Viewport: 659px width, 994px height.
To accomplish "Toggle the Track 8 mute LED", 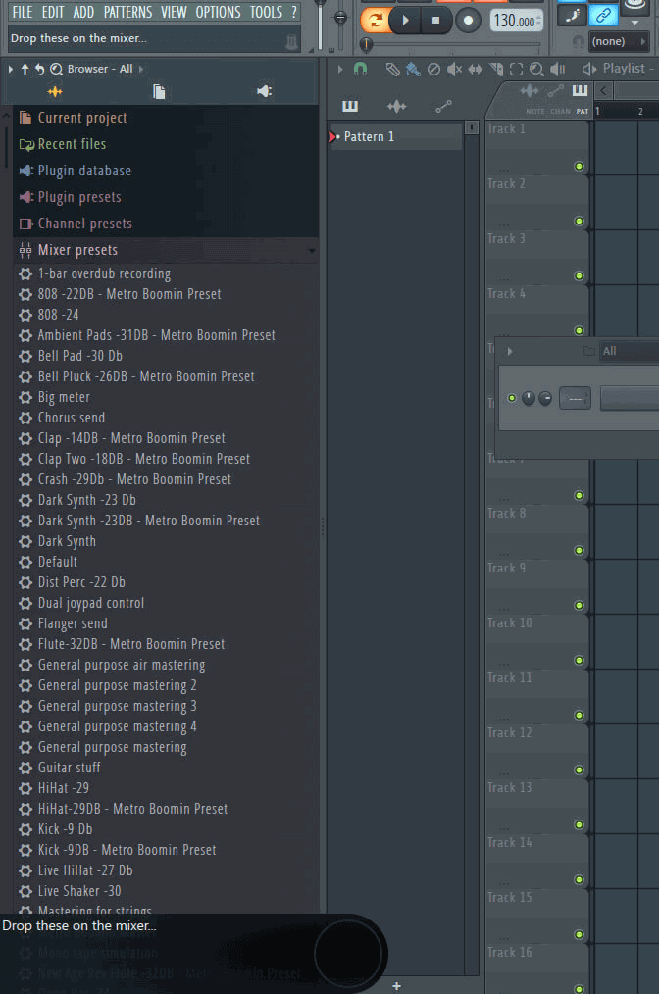I will pos(579,551).
